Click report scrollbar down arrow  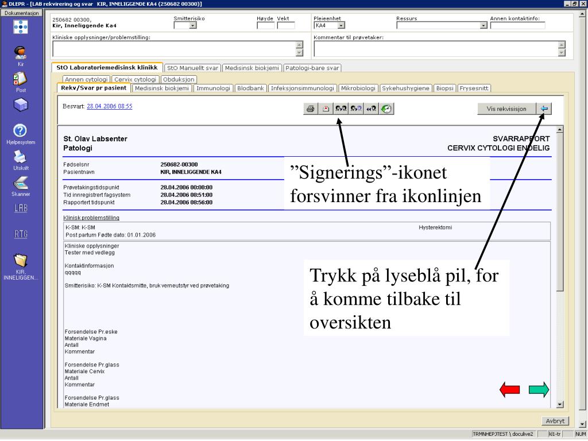(x=560, y=404)
